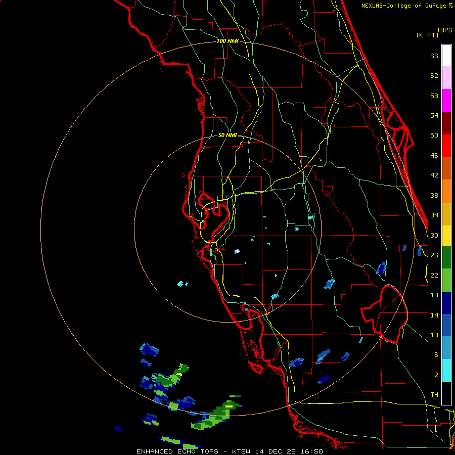Select the light orange legend swatch
This screenshot has width=455, height=455.
[446, 191]
